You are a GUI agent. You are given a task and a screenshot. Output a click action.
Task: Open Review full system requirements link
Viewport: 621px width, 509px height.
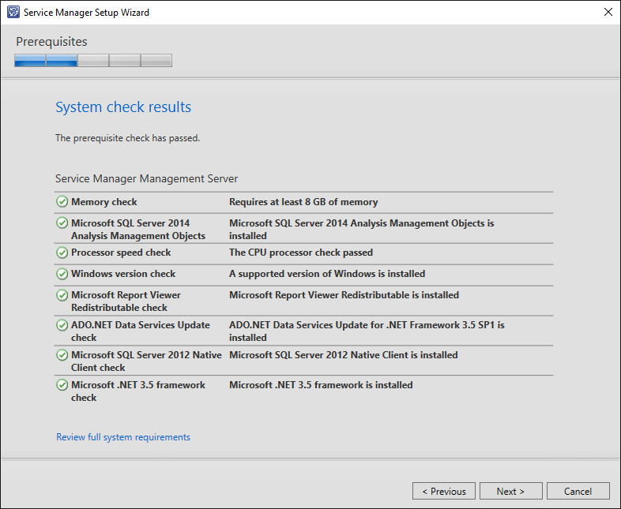pos(123,437)
